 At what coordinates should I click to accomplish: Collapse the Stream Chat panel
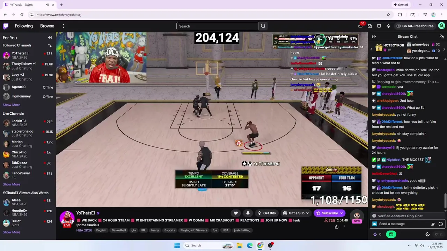[374, 37]
